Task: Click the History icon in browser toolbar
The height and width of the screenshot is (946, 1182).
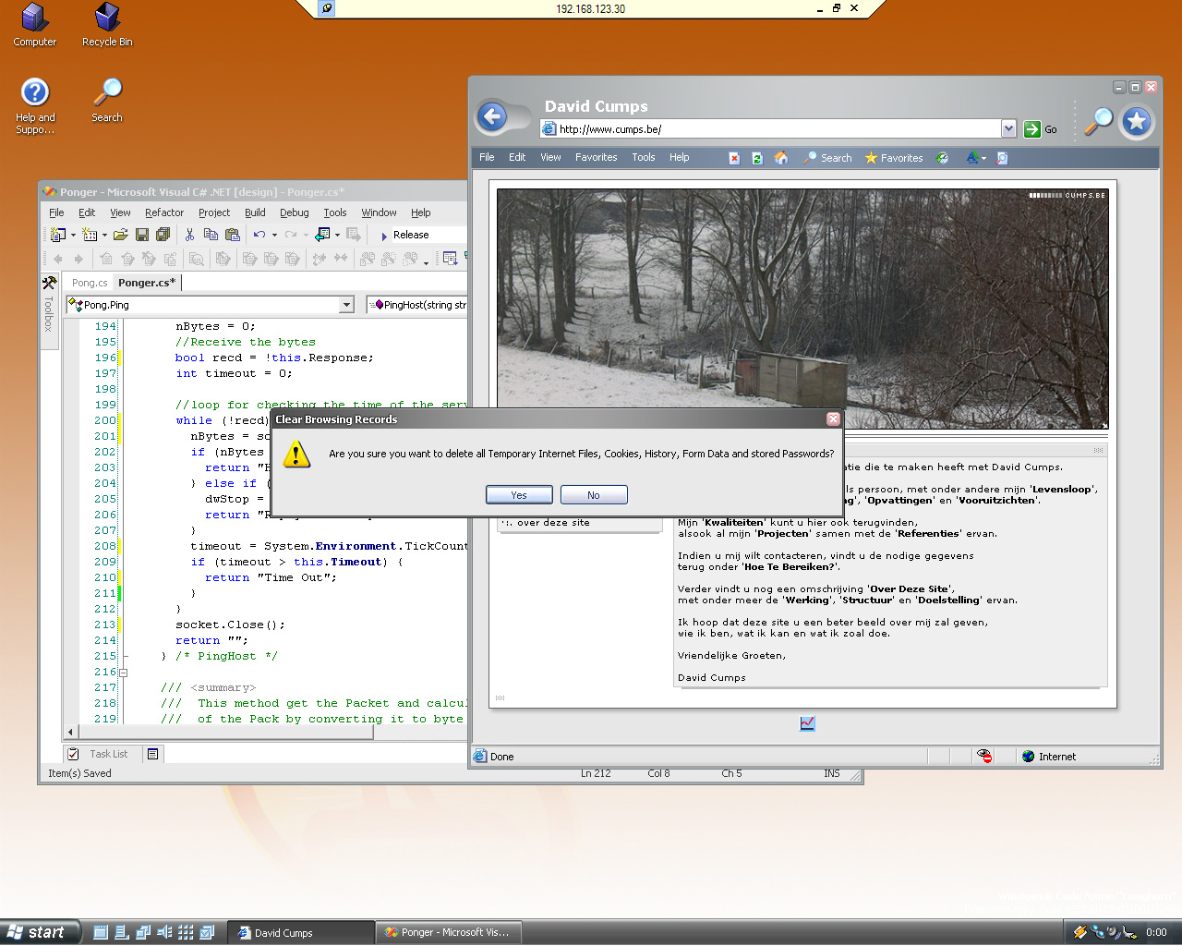Action: [x=942, y=158]
